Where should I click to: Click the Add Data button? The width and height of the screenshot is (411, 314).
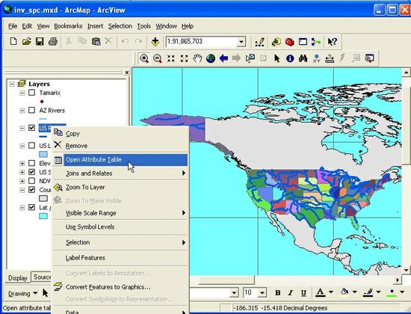[x=155, y=42]
